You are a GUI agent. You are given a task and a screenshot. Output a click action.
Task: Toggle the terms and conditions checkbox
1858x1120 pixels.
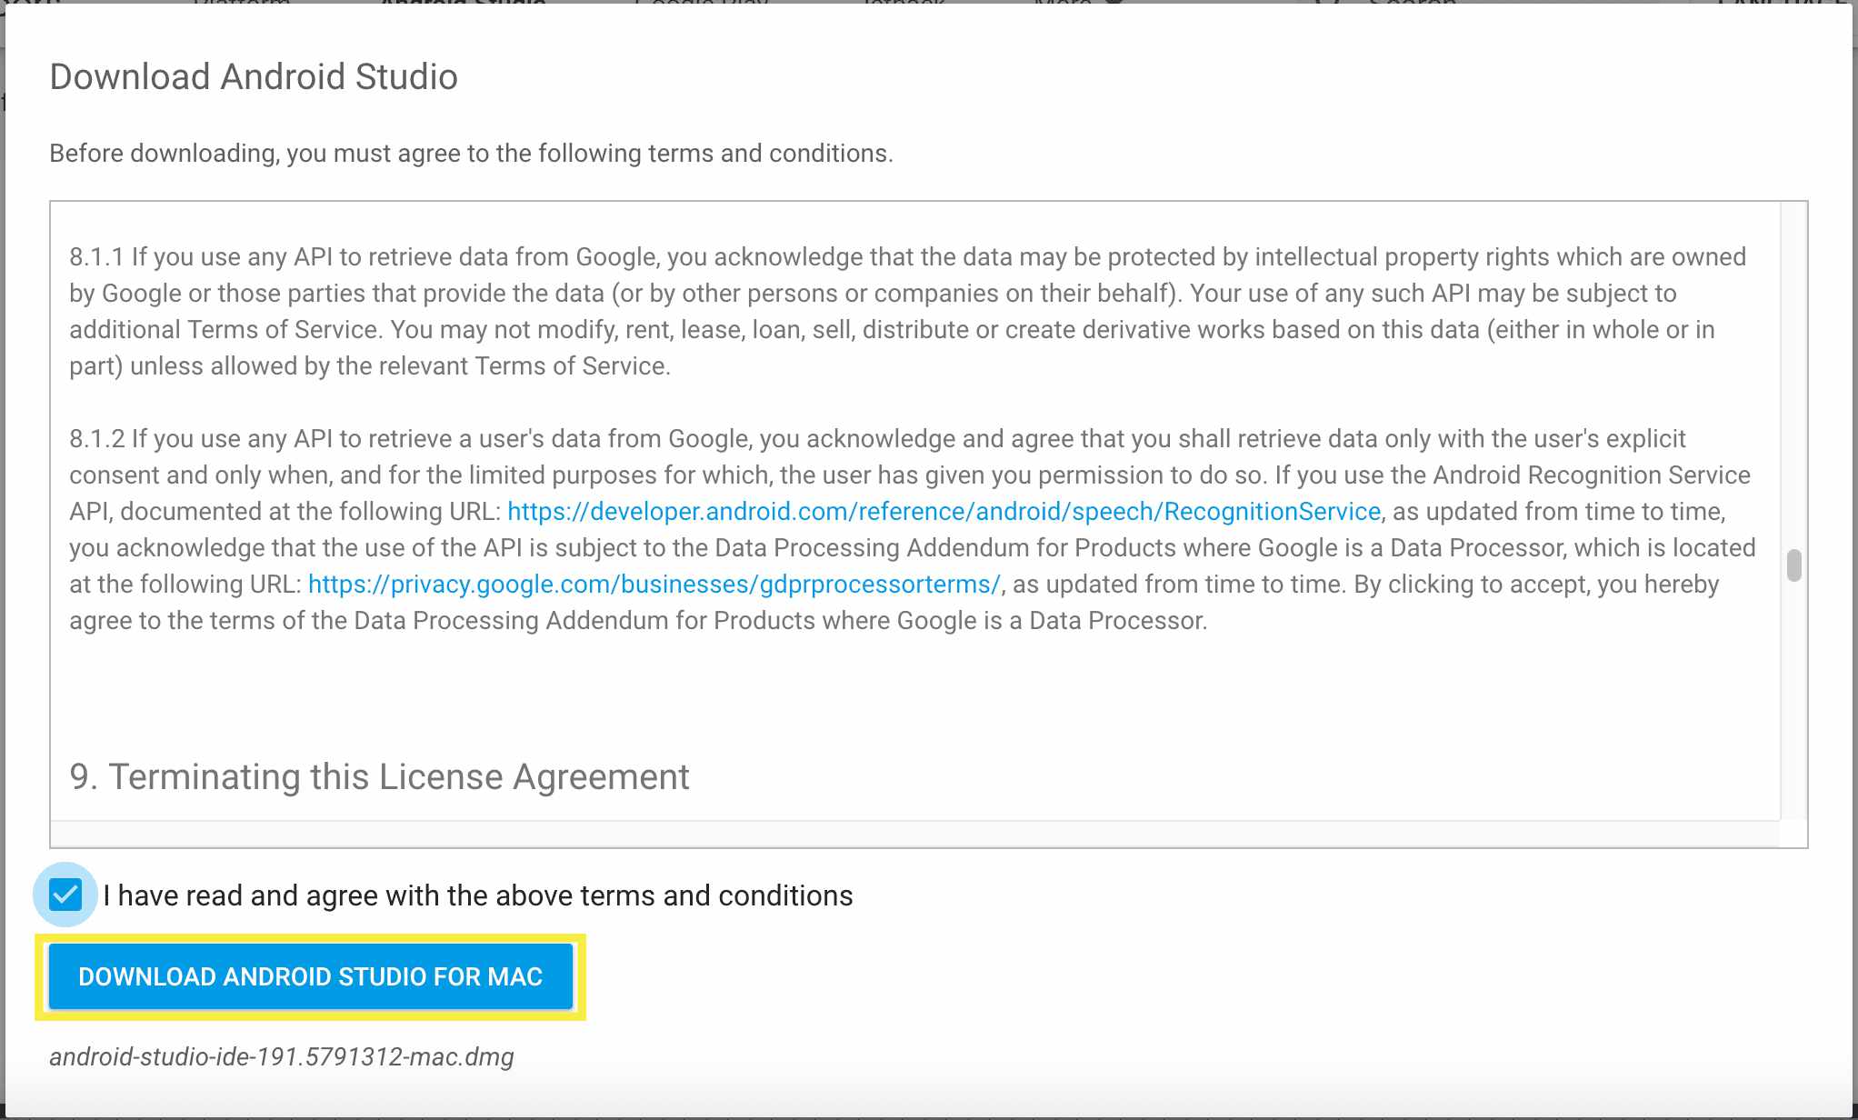(x=65, y=895)
